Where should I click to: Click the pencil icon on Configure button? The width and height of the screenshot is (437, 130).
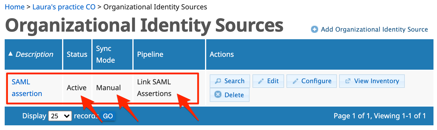pyautogui.click(x=295, y=81)
